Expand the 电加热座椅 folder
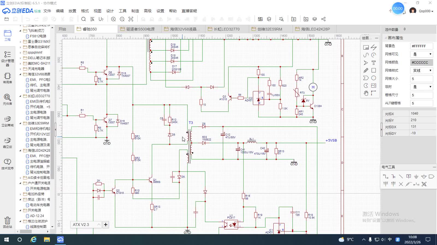The image size is (437, 245). 20,194
